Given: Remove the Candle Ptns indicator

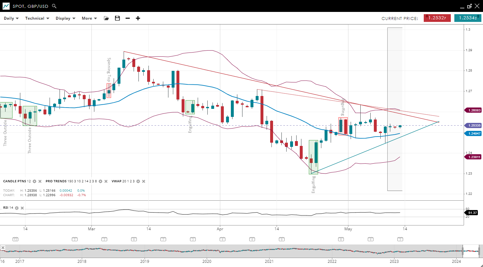Looking at the screenshot, I should pos(40,181).
